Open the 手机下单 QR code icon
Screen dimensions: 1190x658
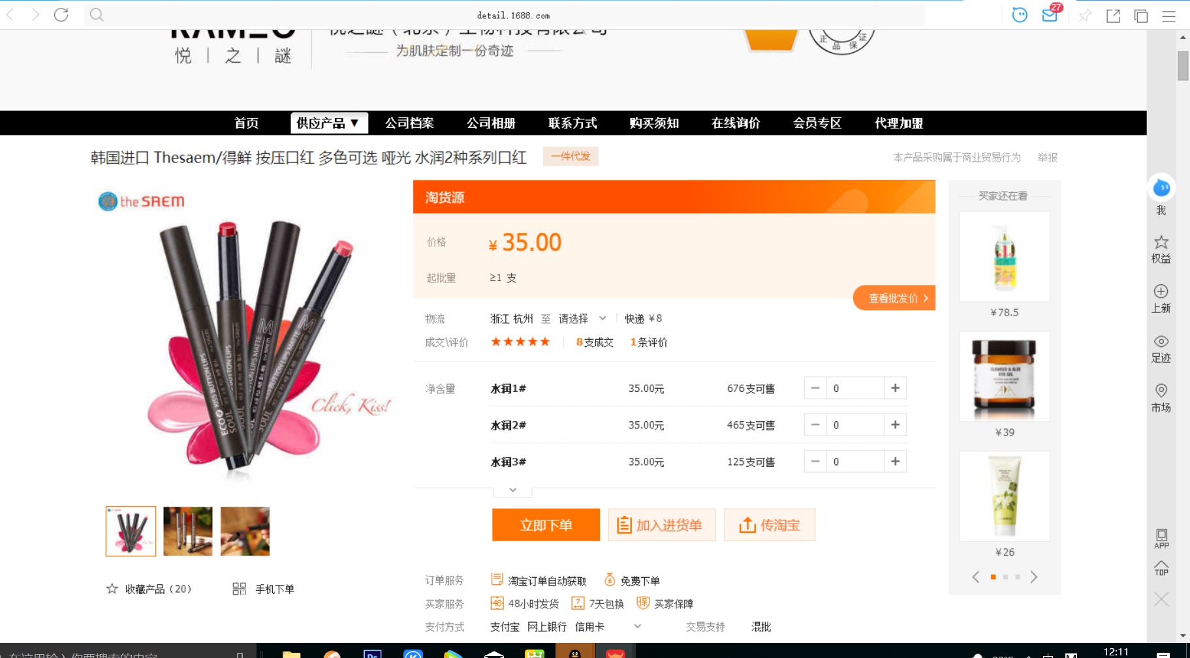point(239,589)
